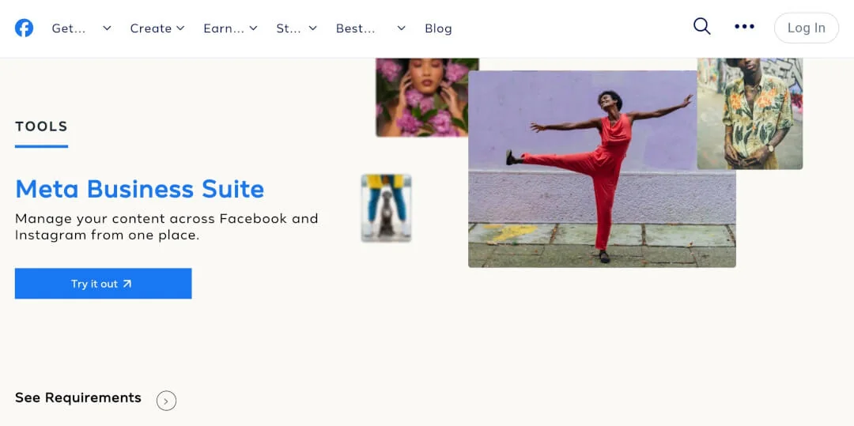
Task: Click the small dog between legs photo
Action: (386, 208)
